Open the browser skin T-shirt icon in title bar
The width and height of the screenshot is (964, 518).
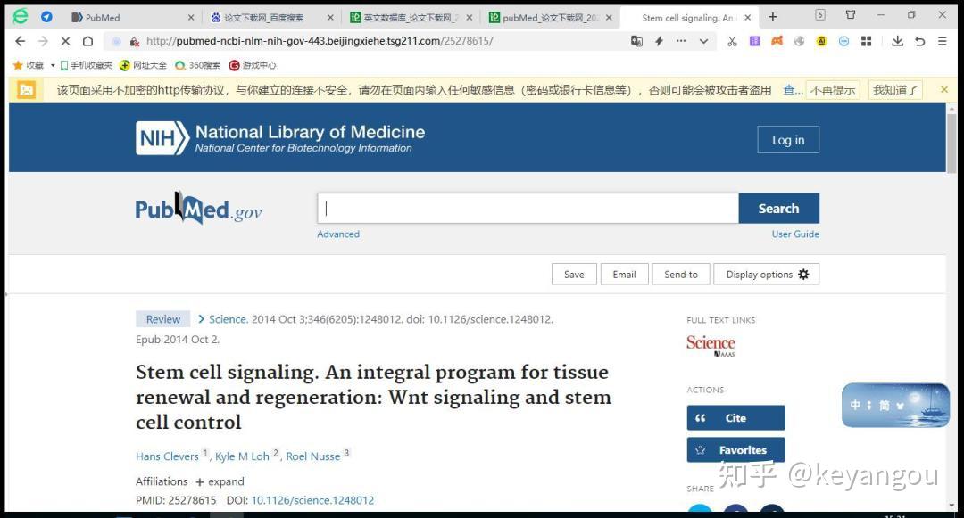click(850, 15)
